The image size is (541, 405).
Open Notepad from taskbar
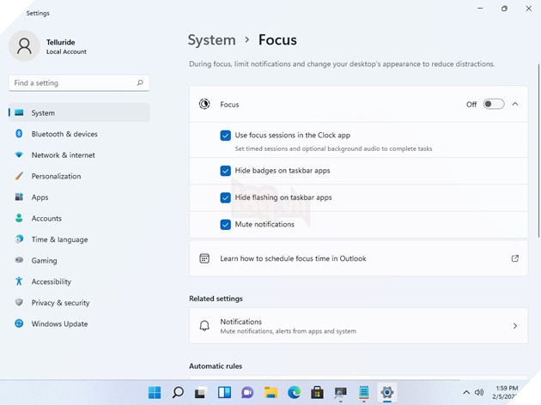click(x=363, y=392)
